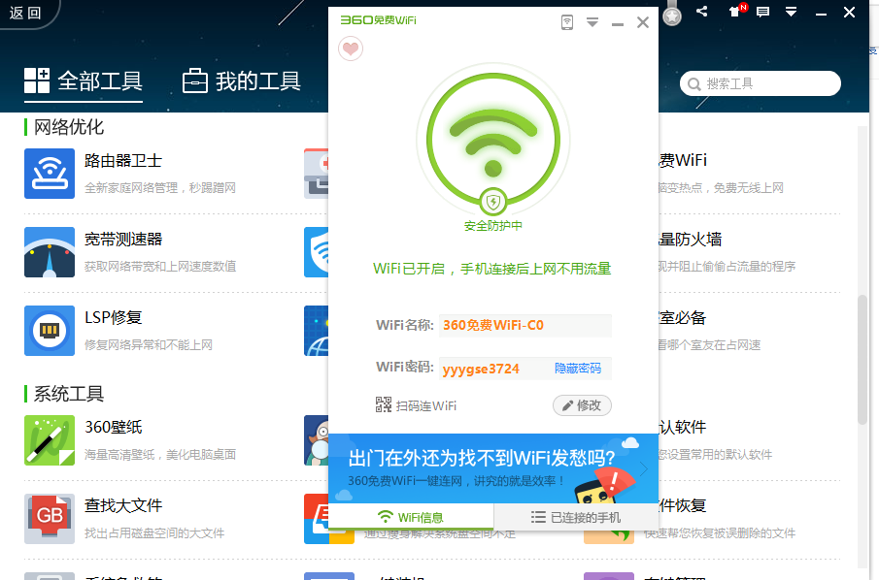The image size is (879, 580).
Task: Open the WiFi window dropdown menu arrow
Action: (x=592, y=22)
